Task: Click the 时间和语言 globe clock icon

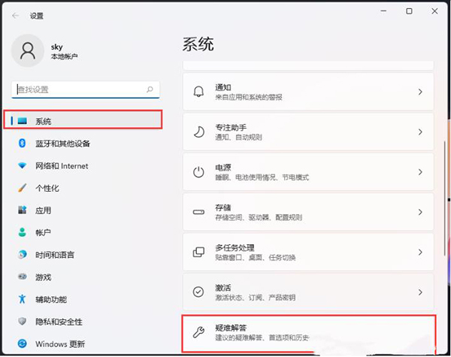Action: pos(22,254)
